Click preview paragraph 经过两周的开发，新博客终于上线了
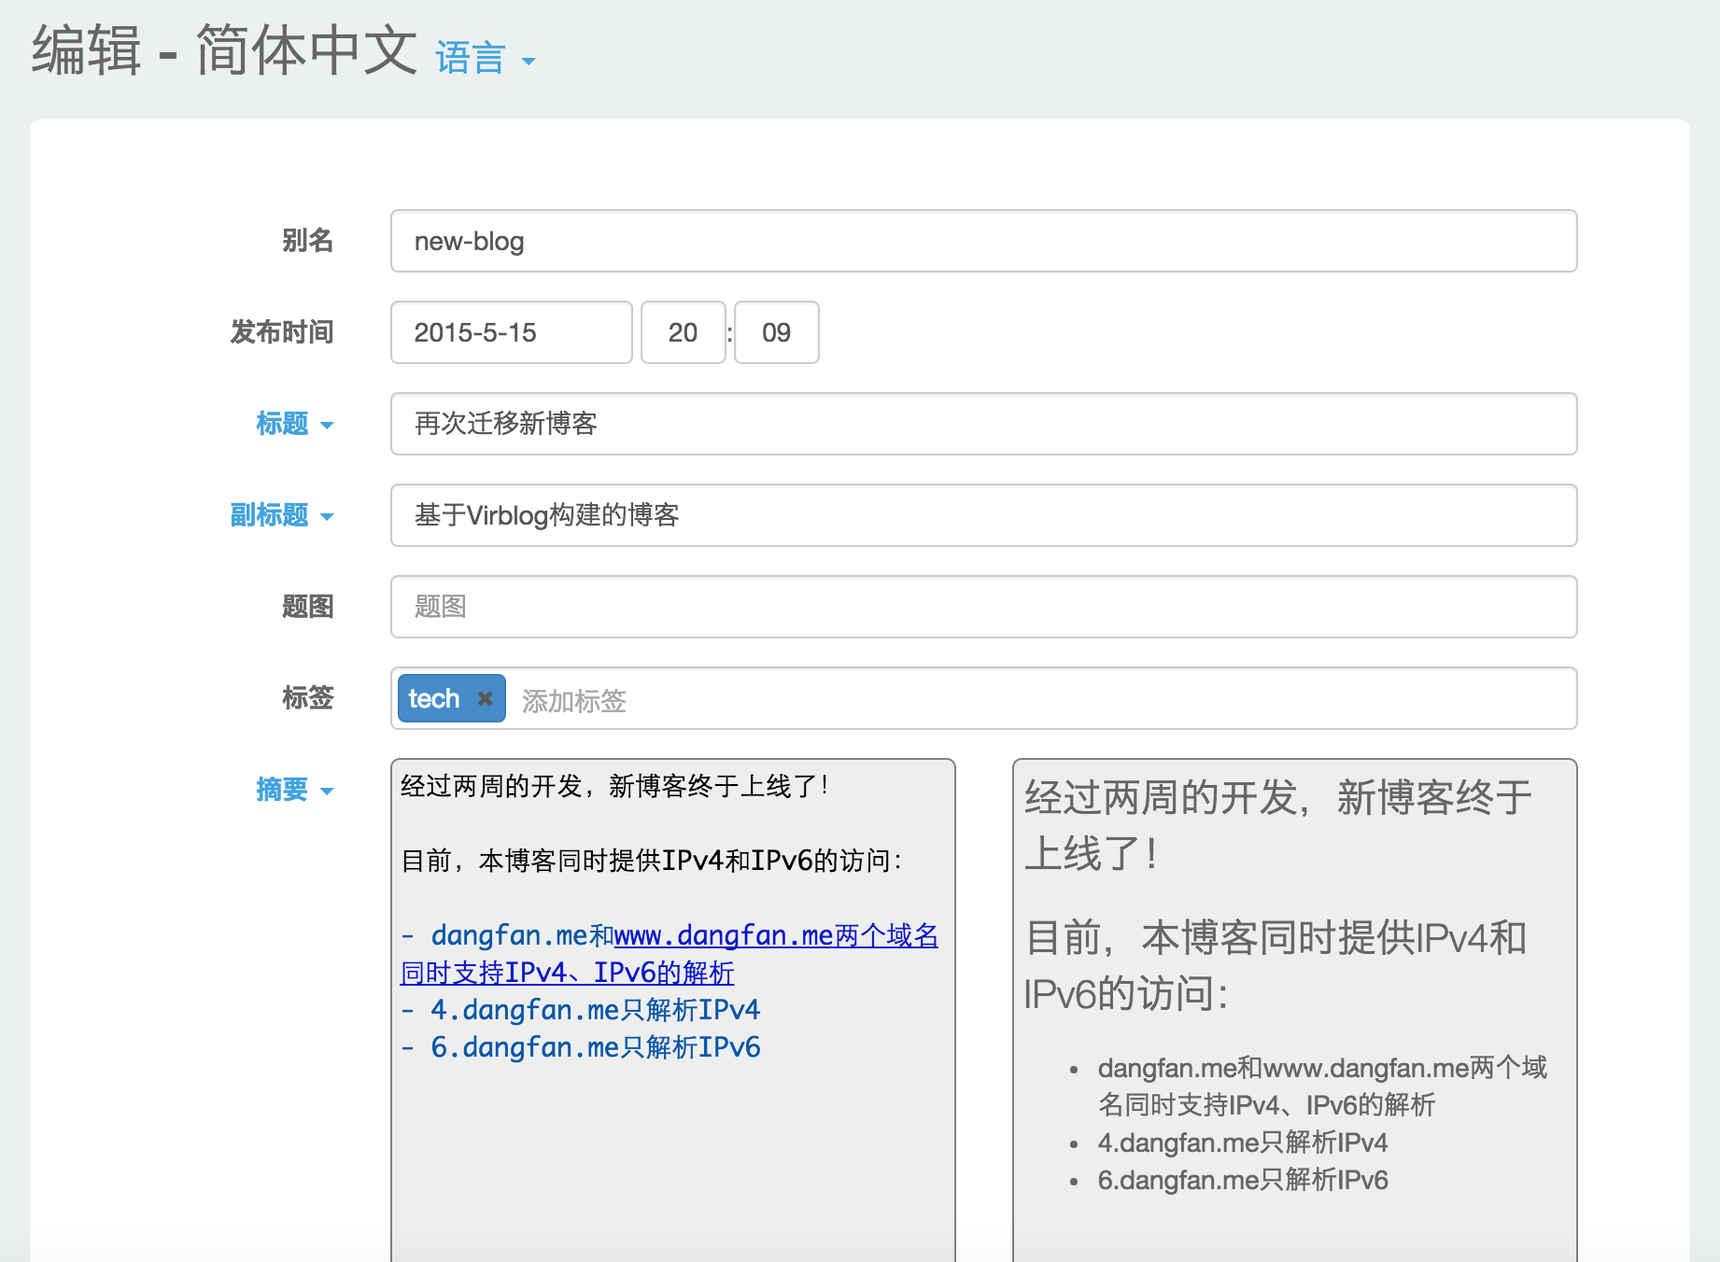1720x1262 pixels. pyautogui.click(x=1278, y=825)
